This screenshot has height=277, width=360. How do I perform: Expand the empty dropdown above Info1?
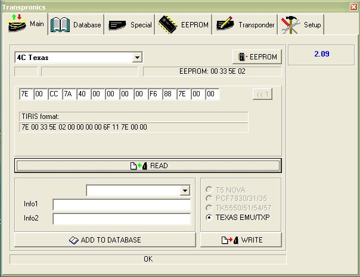185,191
